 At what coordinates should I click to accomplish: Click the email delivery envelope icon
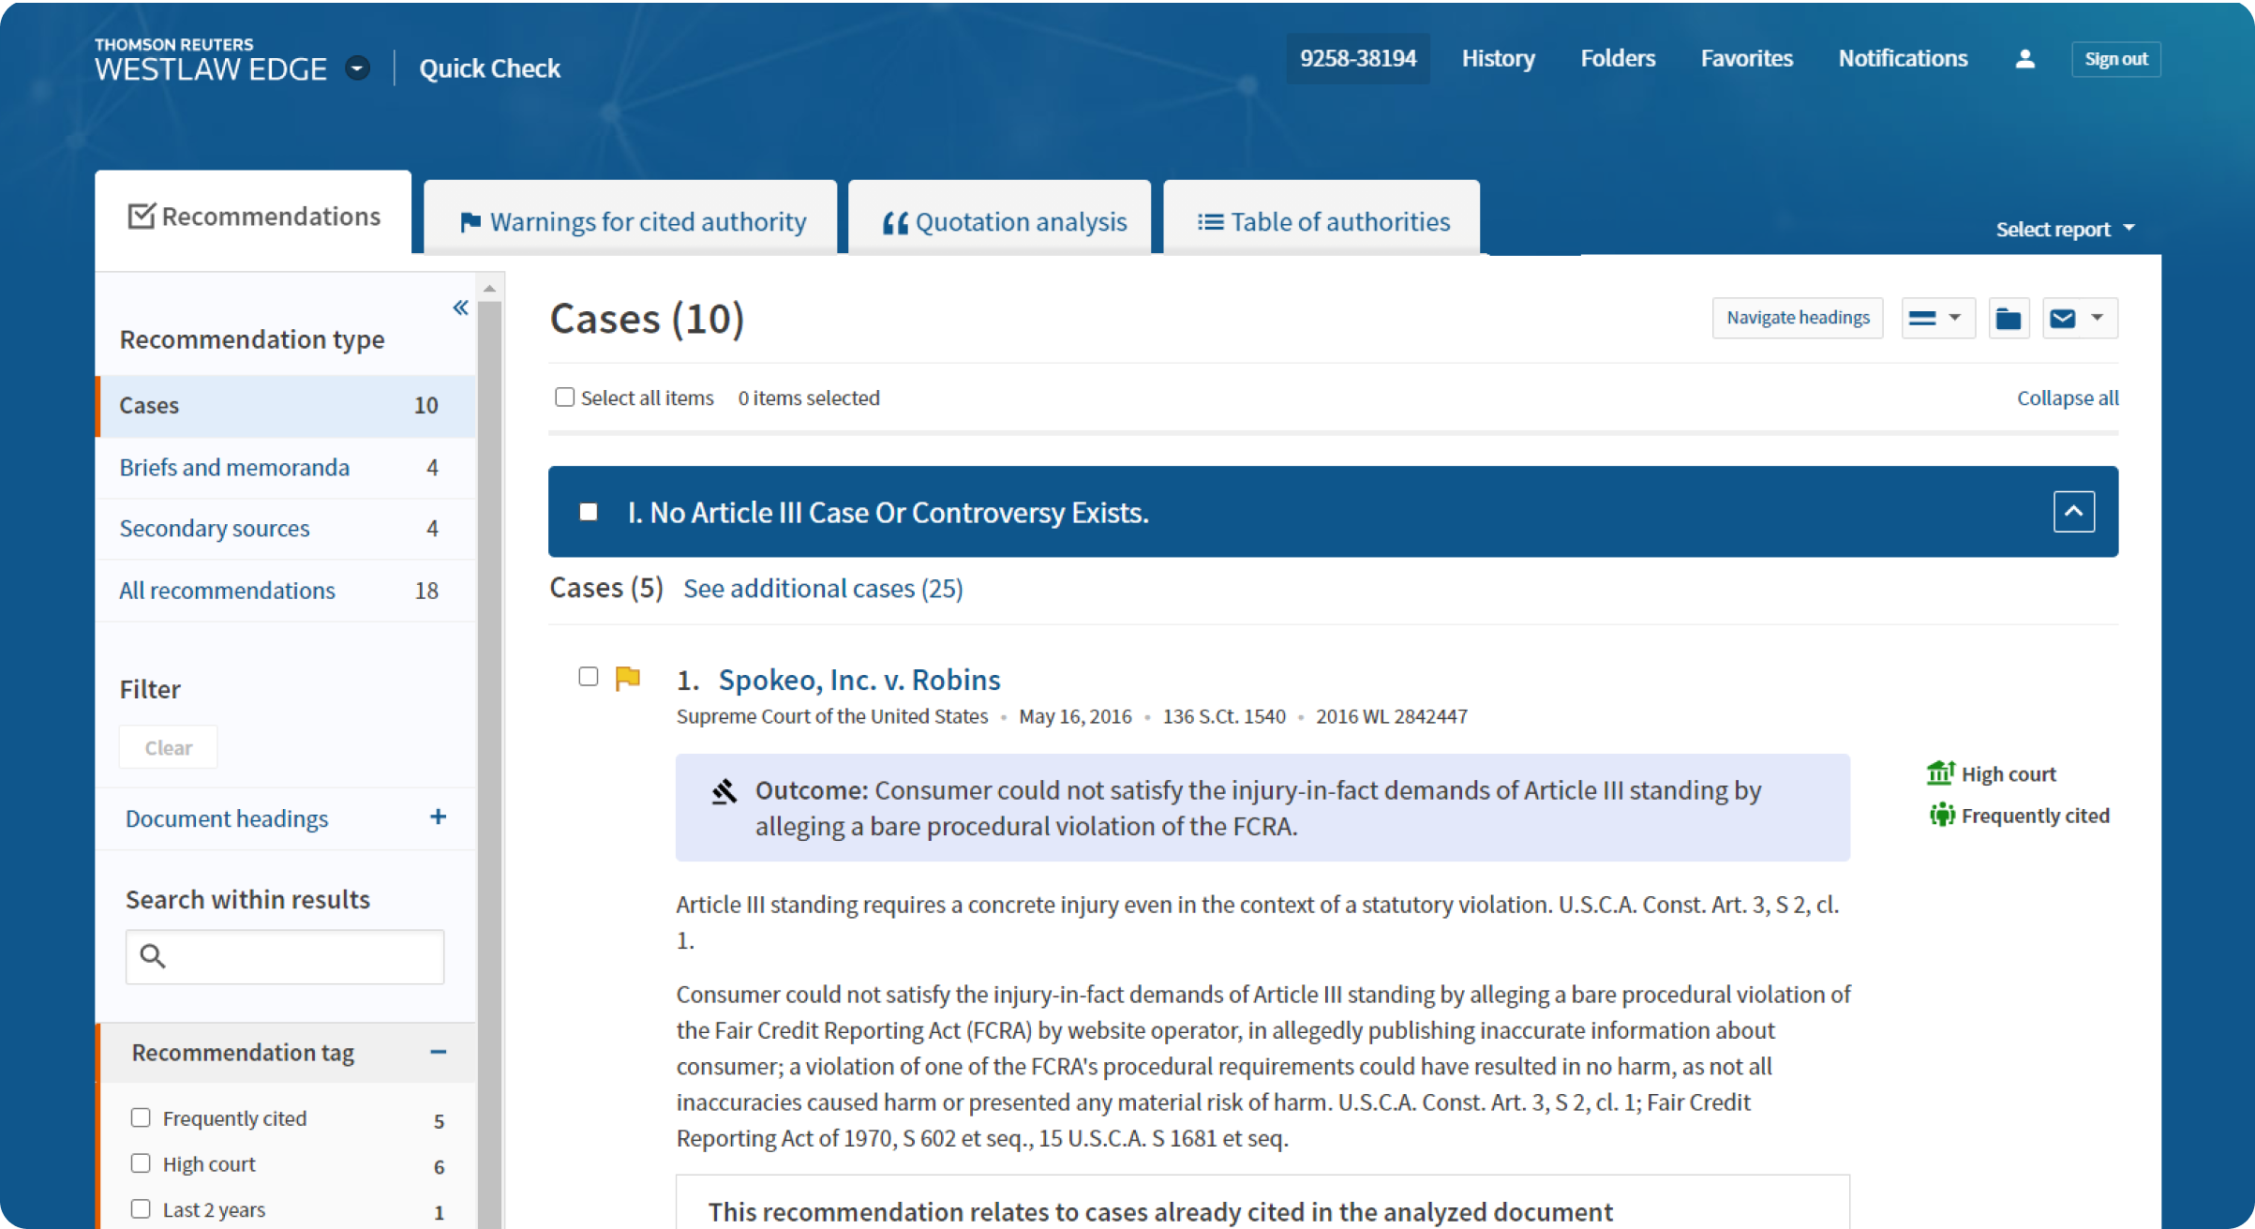coord(2063,319)
